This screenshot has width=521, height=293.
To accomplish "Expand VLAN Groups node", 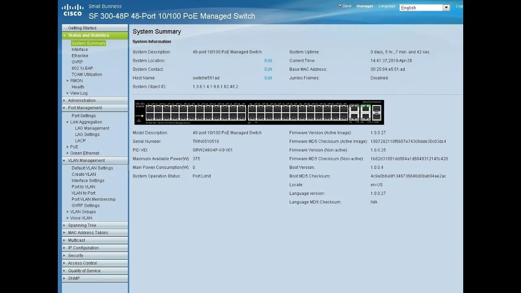I will click(x=68, y=212).
